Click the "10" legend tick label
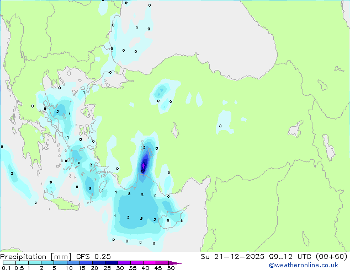The height and width of the screenshot is (270, 350). 69,268
